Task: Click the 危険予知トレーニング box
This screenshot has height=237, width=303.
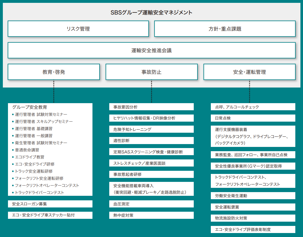Action: pyautogui.click(x=151, y=129)
